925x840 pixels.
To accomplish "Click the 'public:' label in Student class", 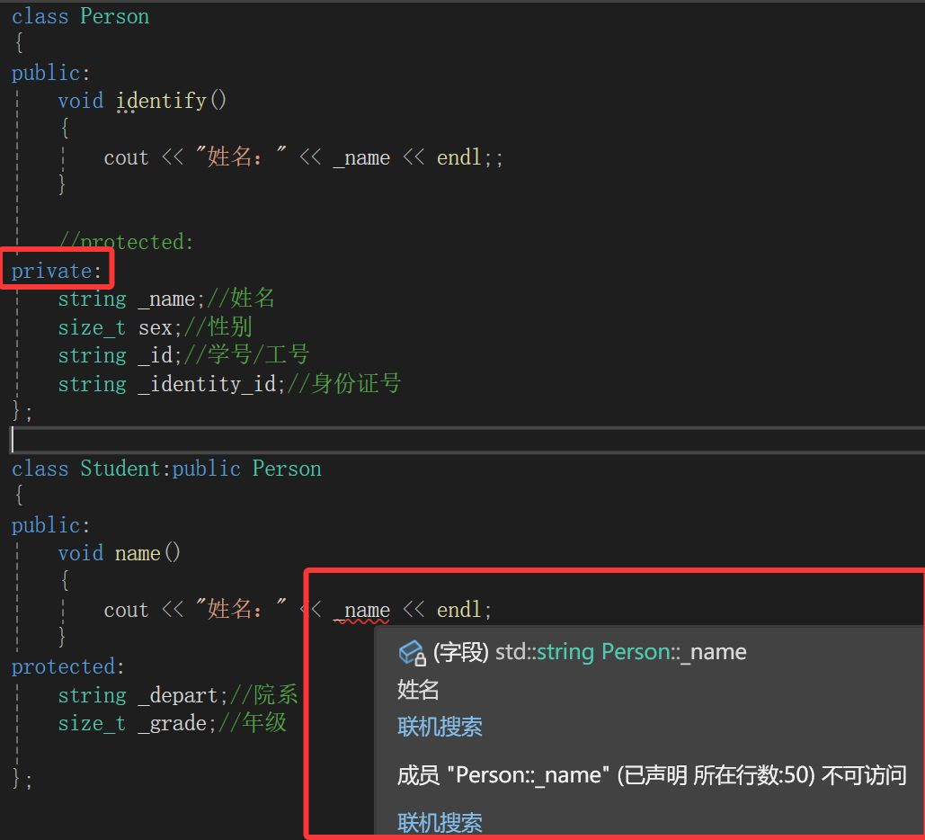I will [50, 525].
